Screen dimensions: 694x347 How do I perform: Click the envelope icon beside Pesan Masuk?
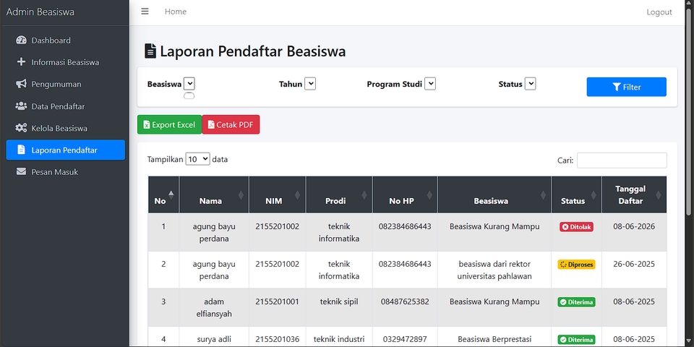point(21,172)
